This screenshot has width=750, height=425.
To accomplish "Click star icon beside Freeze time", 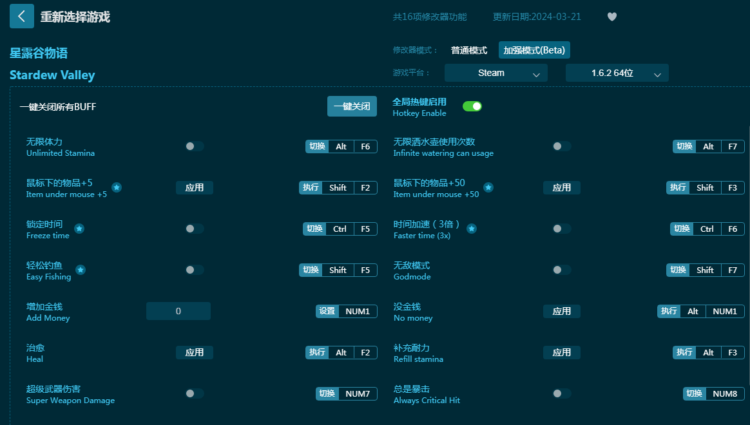I will [79, 229].
